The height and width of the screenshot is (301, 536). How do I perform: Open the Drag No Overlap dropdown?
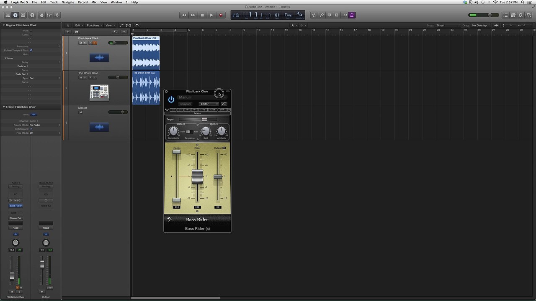click(x=481, y=26)
